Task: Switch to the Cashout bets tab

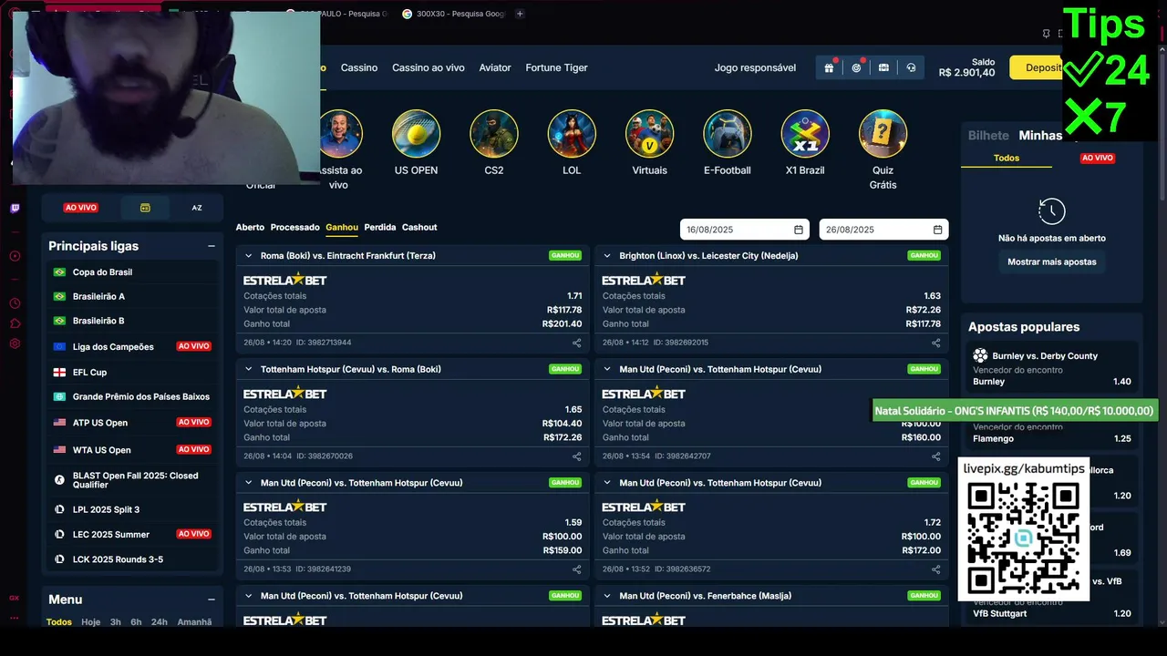Action: click(419, 227)
